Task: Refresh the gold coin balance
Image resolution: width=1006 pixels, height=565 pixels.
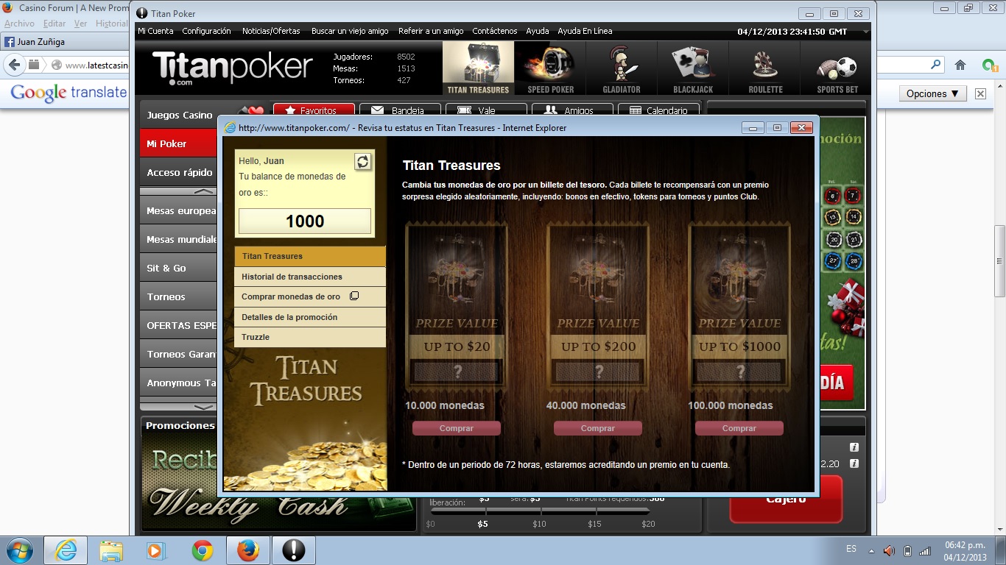Action: 363,162
